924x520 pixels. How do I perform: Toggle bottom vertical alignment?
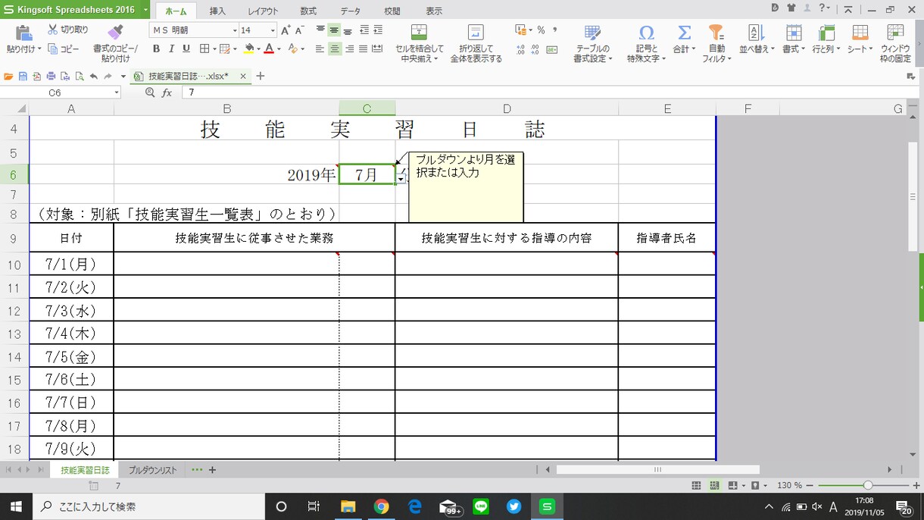click(348, 30)
